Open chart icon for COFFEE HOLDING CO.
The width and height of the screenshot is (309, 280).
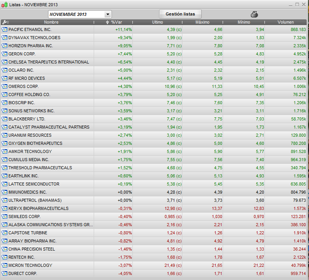click(4, 94)
